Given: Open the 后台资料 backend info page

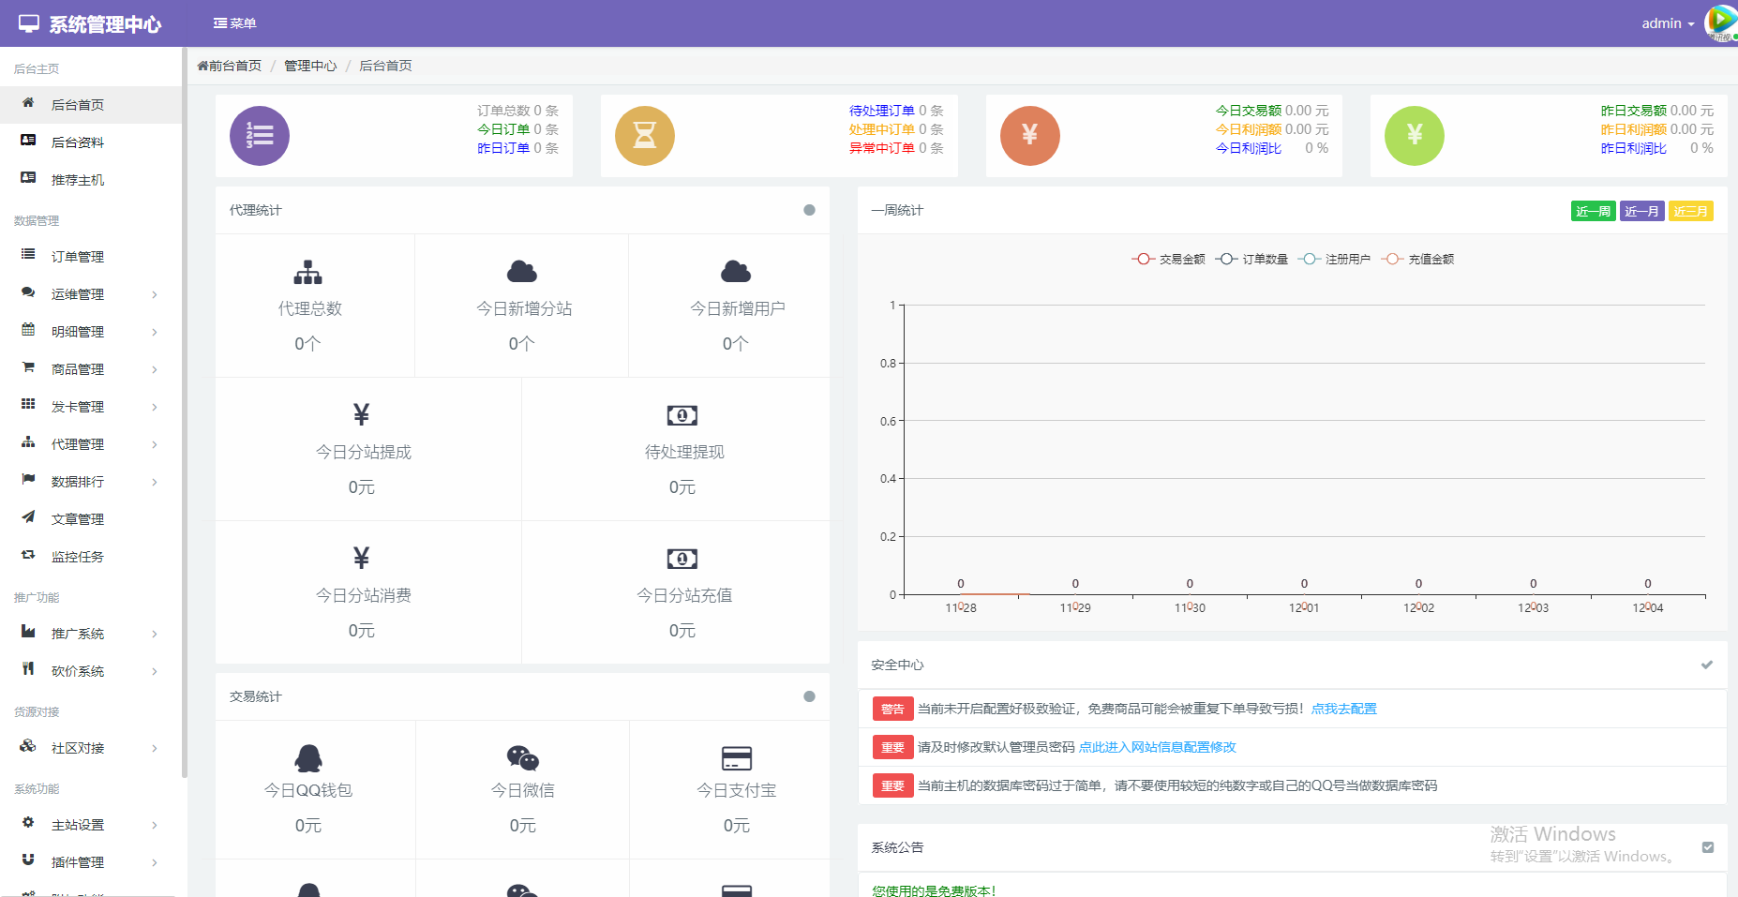Looking at the screenshot, I should pyautogui.click(x=79, y=142).
